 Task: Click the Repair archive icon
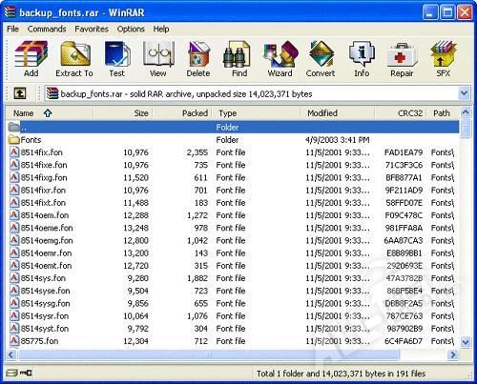click(x=402, y=59)
